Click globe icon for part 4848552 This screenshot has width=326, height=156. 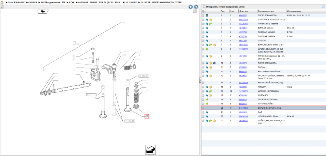coord(207,15)
